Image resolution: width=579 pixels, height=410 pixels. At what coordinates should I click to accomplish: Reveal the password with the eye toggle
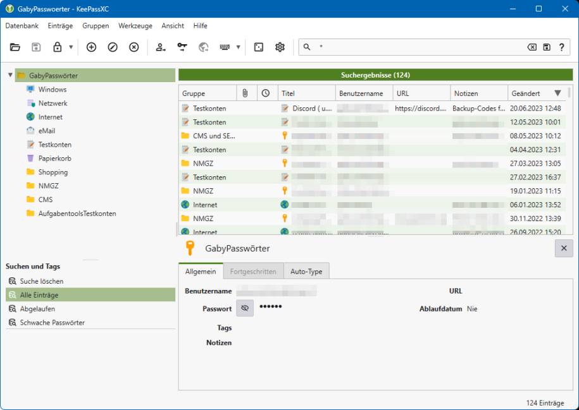pos(244,308)
